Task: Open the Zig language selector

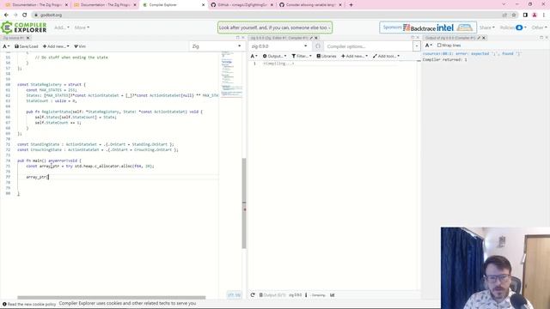Action: (217, 46)
